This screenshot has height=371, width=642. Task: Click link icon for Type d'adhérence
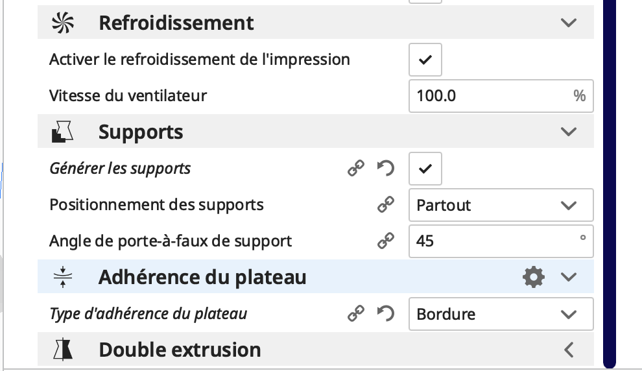coord(355,315)
